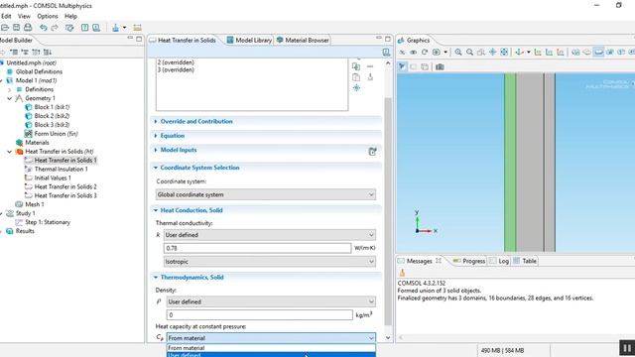Choose 'From material' in the open heat capacity list
The width and height of the screenshot is (635, 357).
(x=271, y=348)
